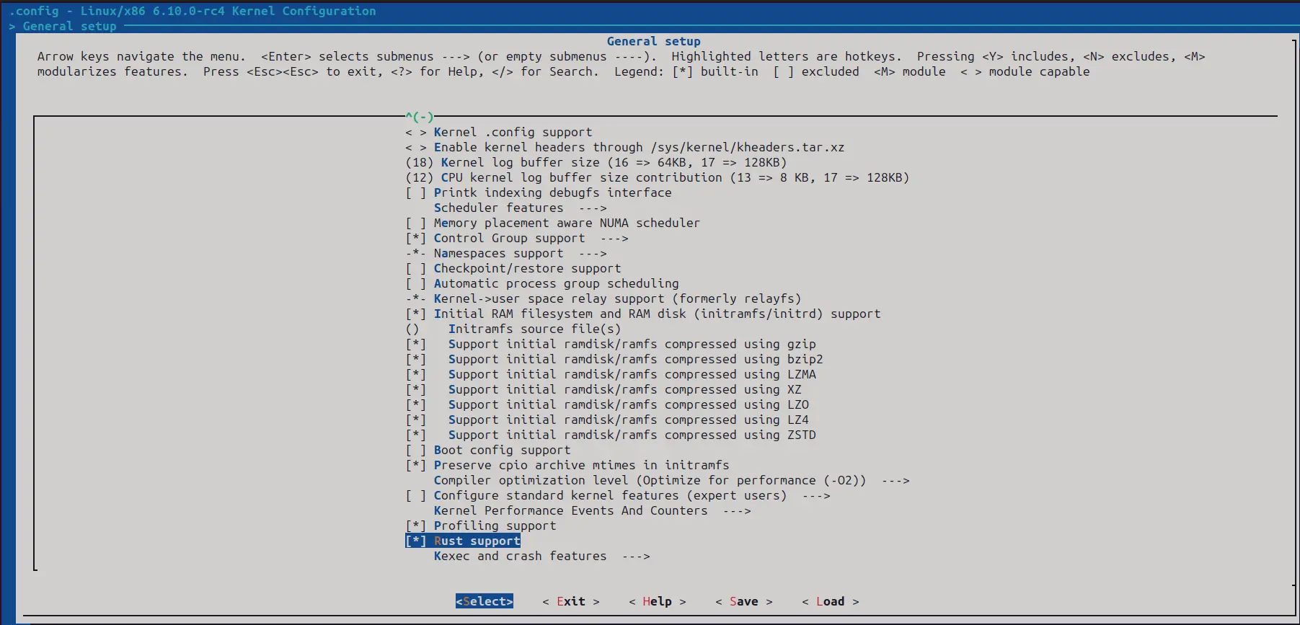Image resolution: width=1300 pixels, height=625 pixels.
Task: Enable Automatic process group scheduling
Action: (542, 283)
